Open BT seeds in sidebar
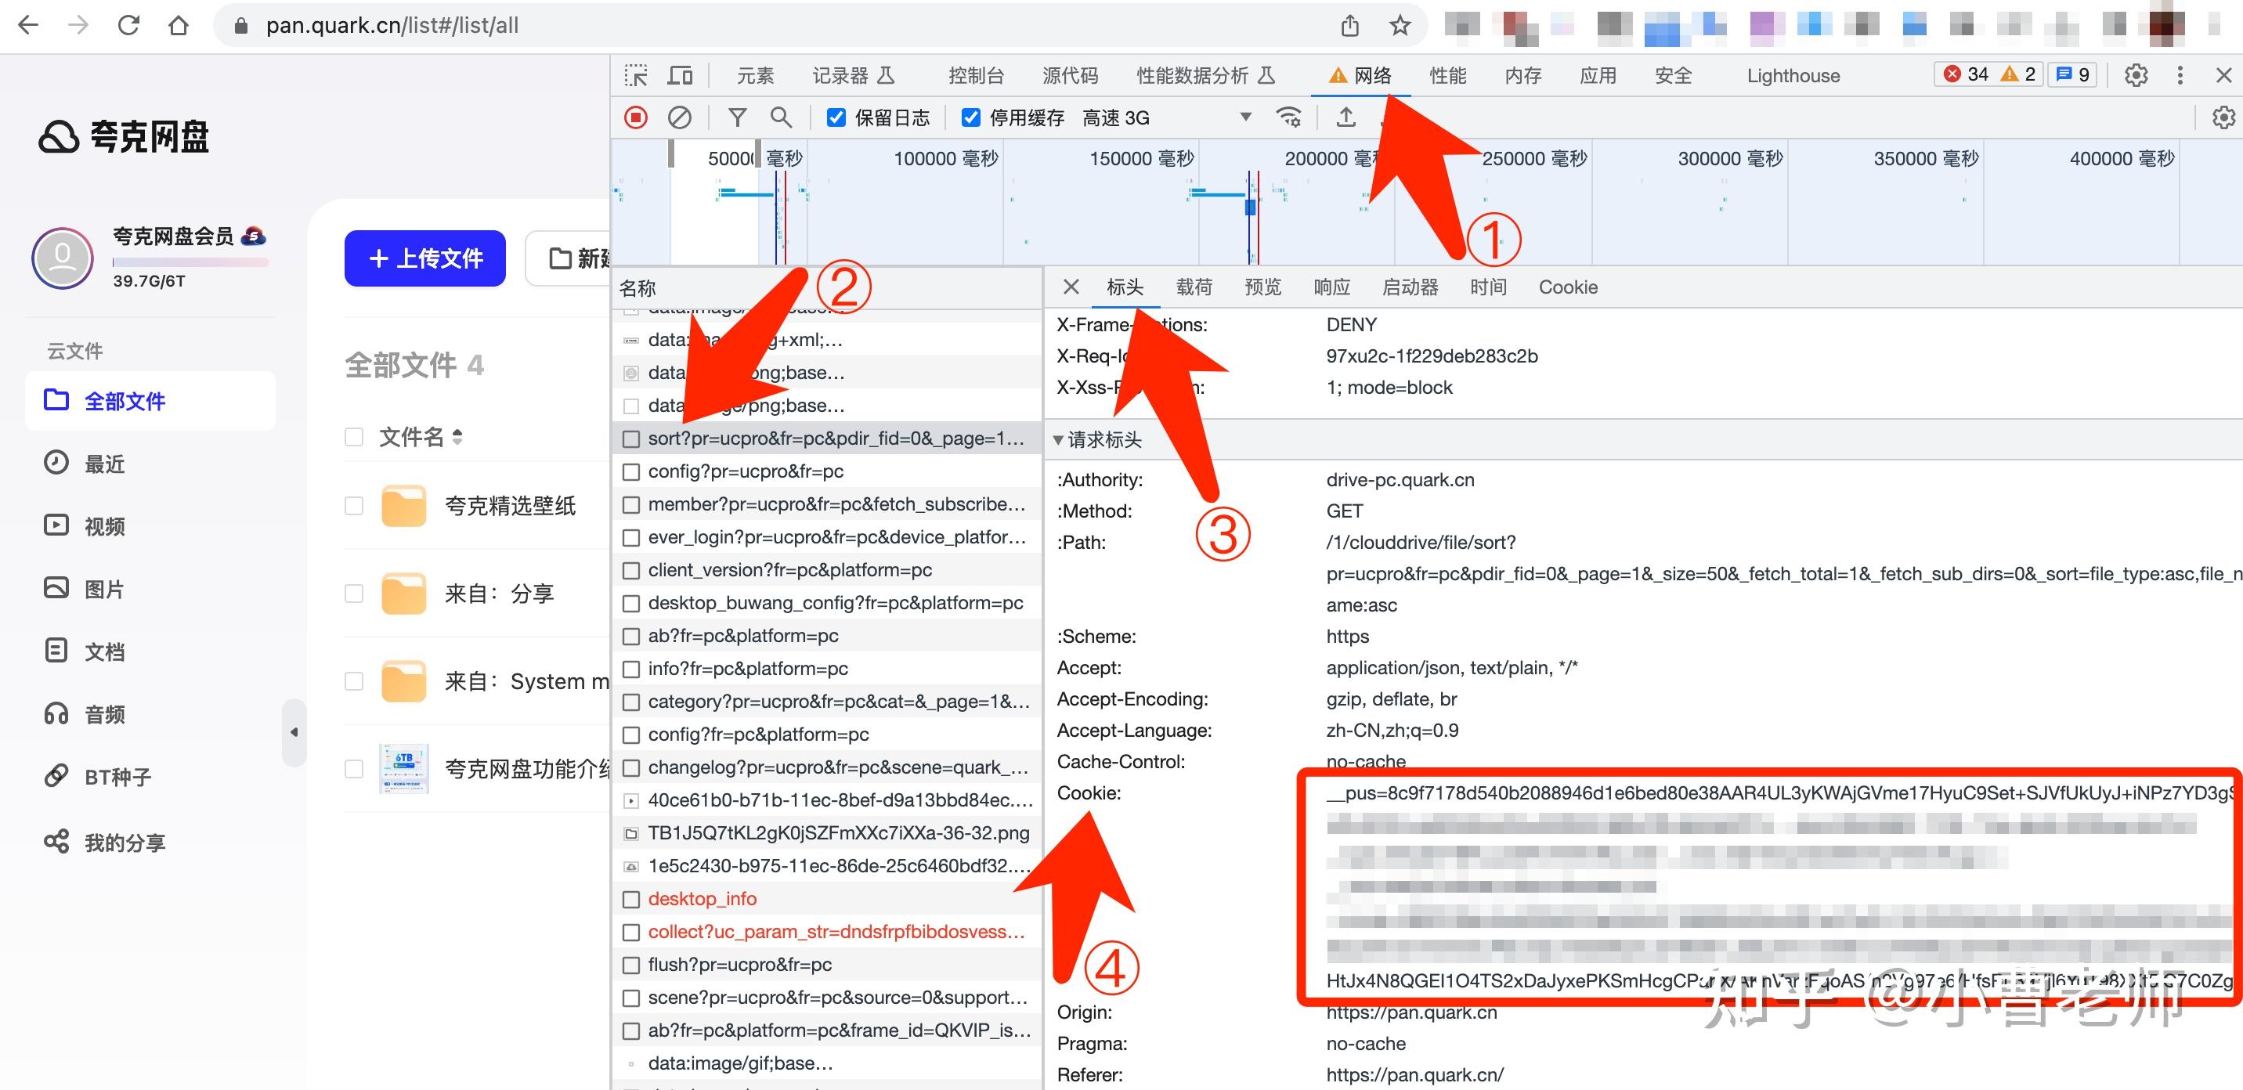The width and height of the screenshot is (2243, 1090). click(x=98, y=777)
